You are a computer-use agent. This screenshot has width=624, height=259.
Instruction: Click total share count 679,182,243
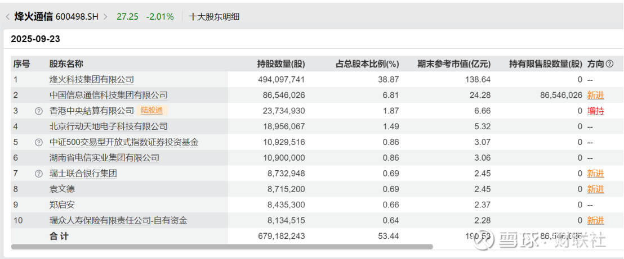281,236
